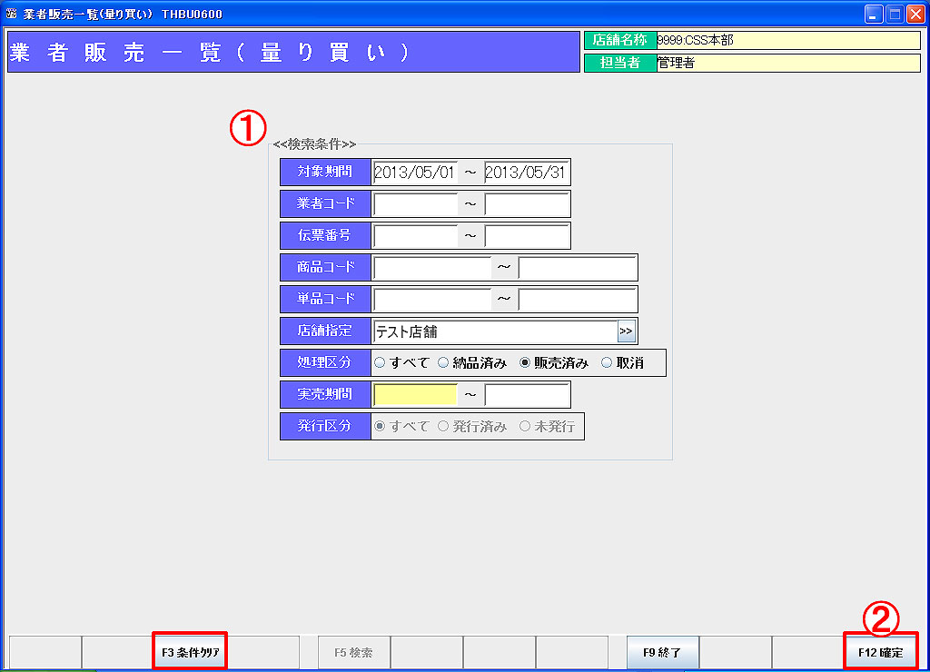Image resolution: width=930 pixels, height=672 pixels.
Task: Click the 伝票番号 start field
Action: (x=415, y=236)
